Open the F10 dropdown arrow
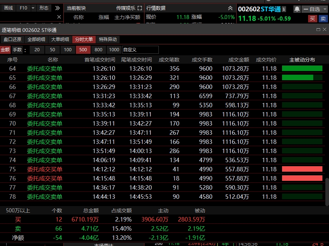The image size is (329, 246). (33, 8)
